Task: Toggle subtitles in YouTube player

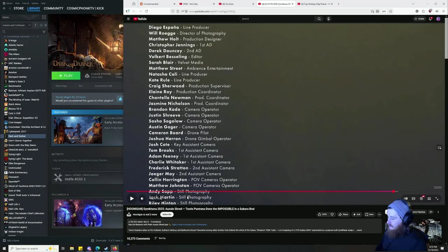Action: click(413, 198)
